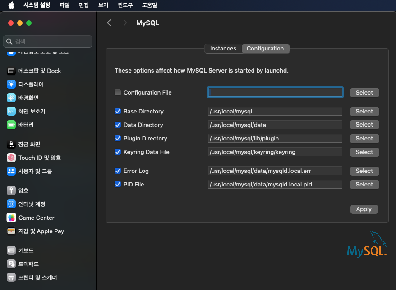Click the Apply button
This screenshot has width=396, height=290.
tap(364, 209)
